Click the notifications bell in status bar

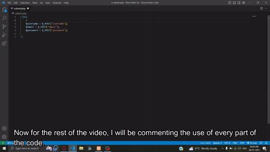(266, 143)
